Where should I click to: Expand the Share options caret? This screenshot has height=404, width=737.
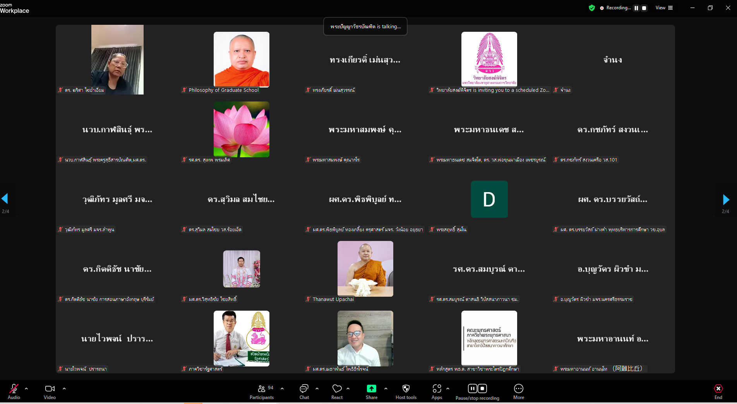pos(386,388)
